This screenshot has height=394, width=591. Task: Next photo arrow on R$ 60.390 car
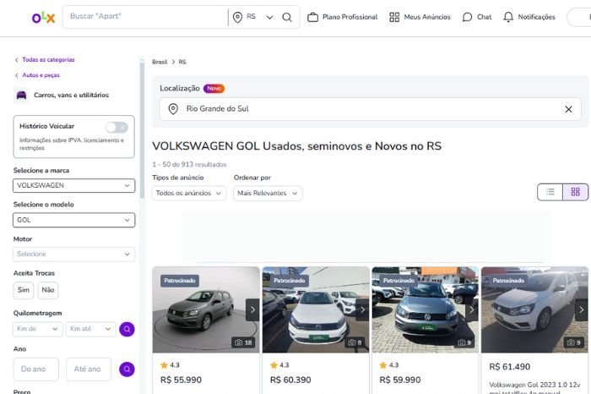pyautogui.click(x=362, y=309)
